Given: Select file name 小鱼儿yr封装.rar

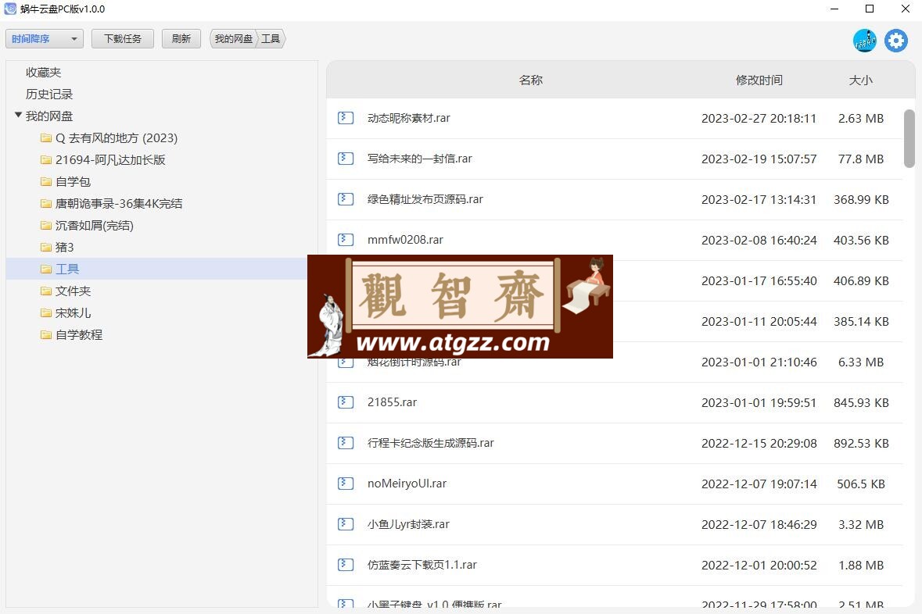Looking at the screenshot, I should [x=408, y=524].
